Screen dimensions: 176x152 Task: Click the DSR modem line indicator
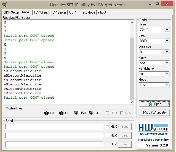pos(76,113)
